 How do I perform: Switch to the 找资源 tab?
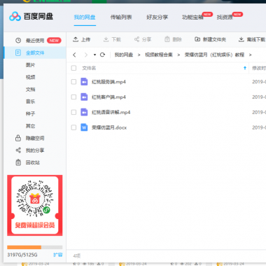point(225,17)
